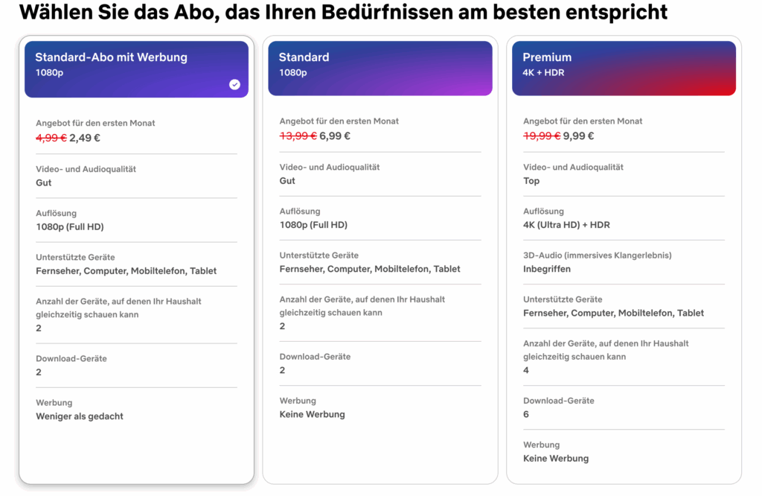
Task: Click the checkmark on the selected plan
Action: pos(234,84)
